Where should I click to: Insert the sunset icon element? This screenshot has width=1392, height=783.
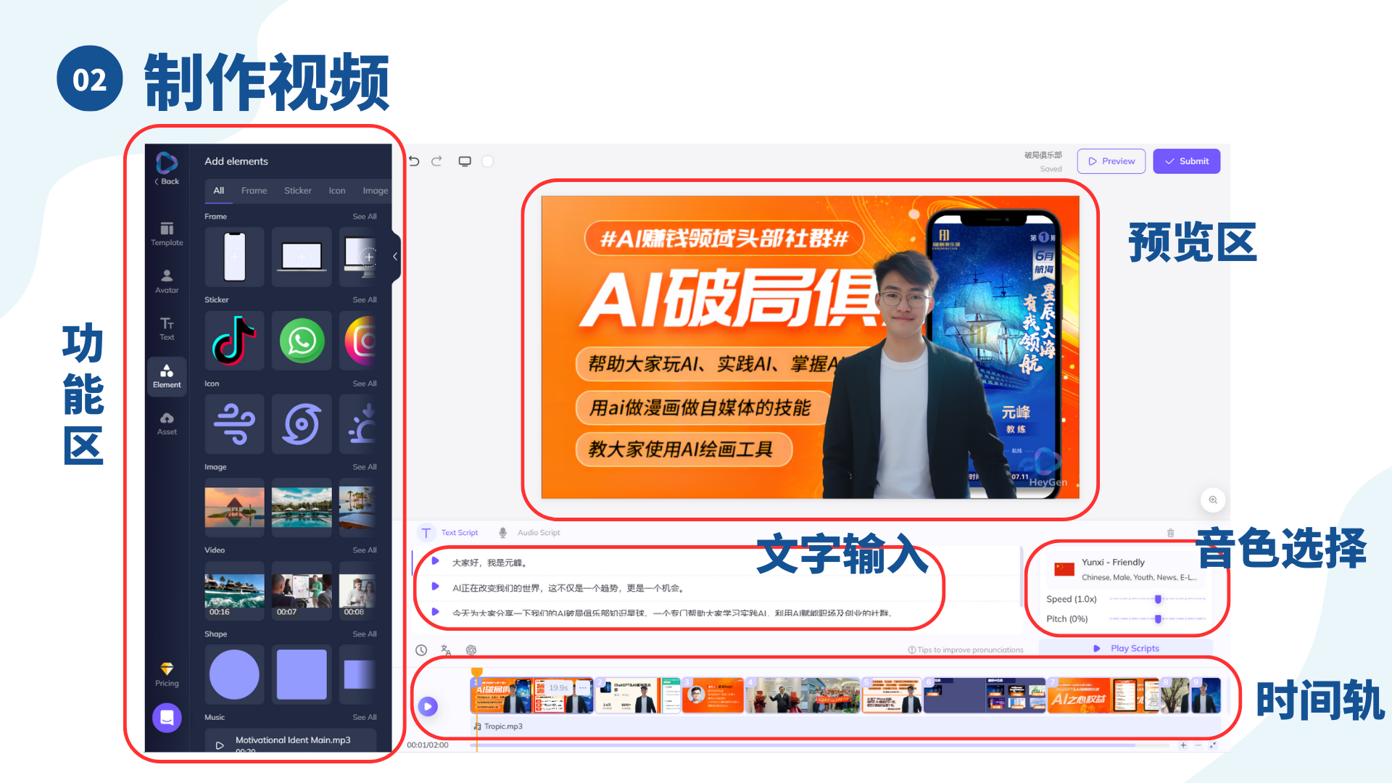point(358,424)
